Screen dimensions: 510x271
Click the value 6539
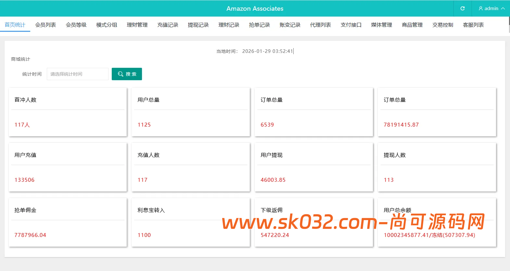click(x=267, y=125)
